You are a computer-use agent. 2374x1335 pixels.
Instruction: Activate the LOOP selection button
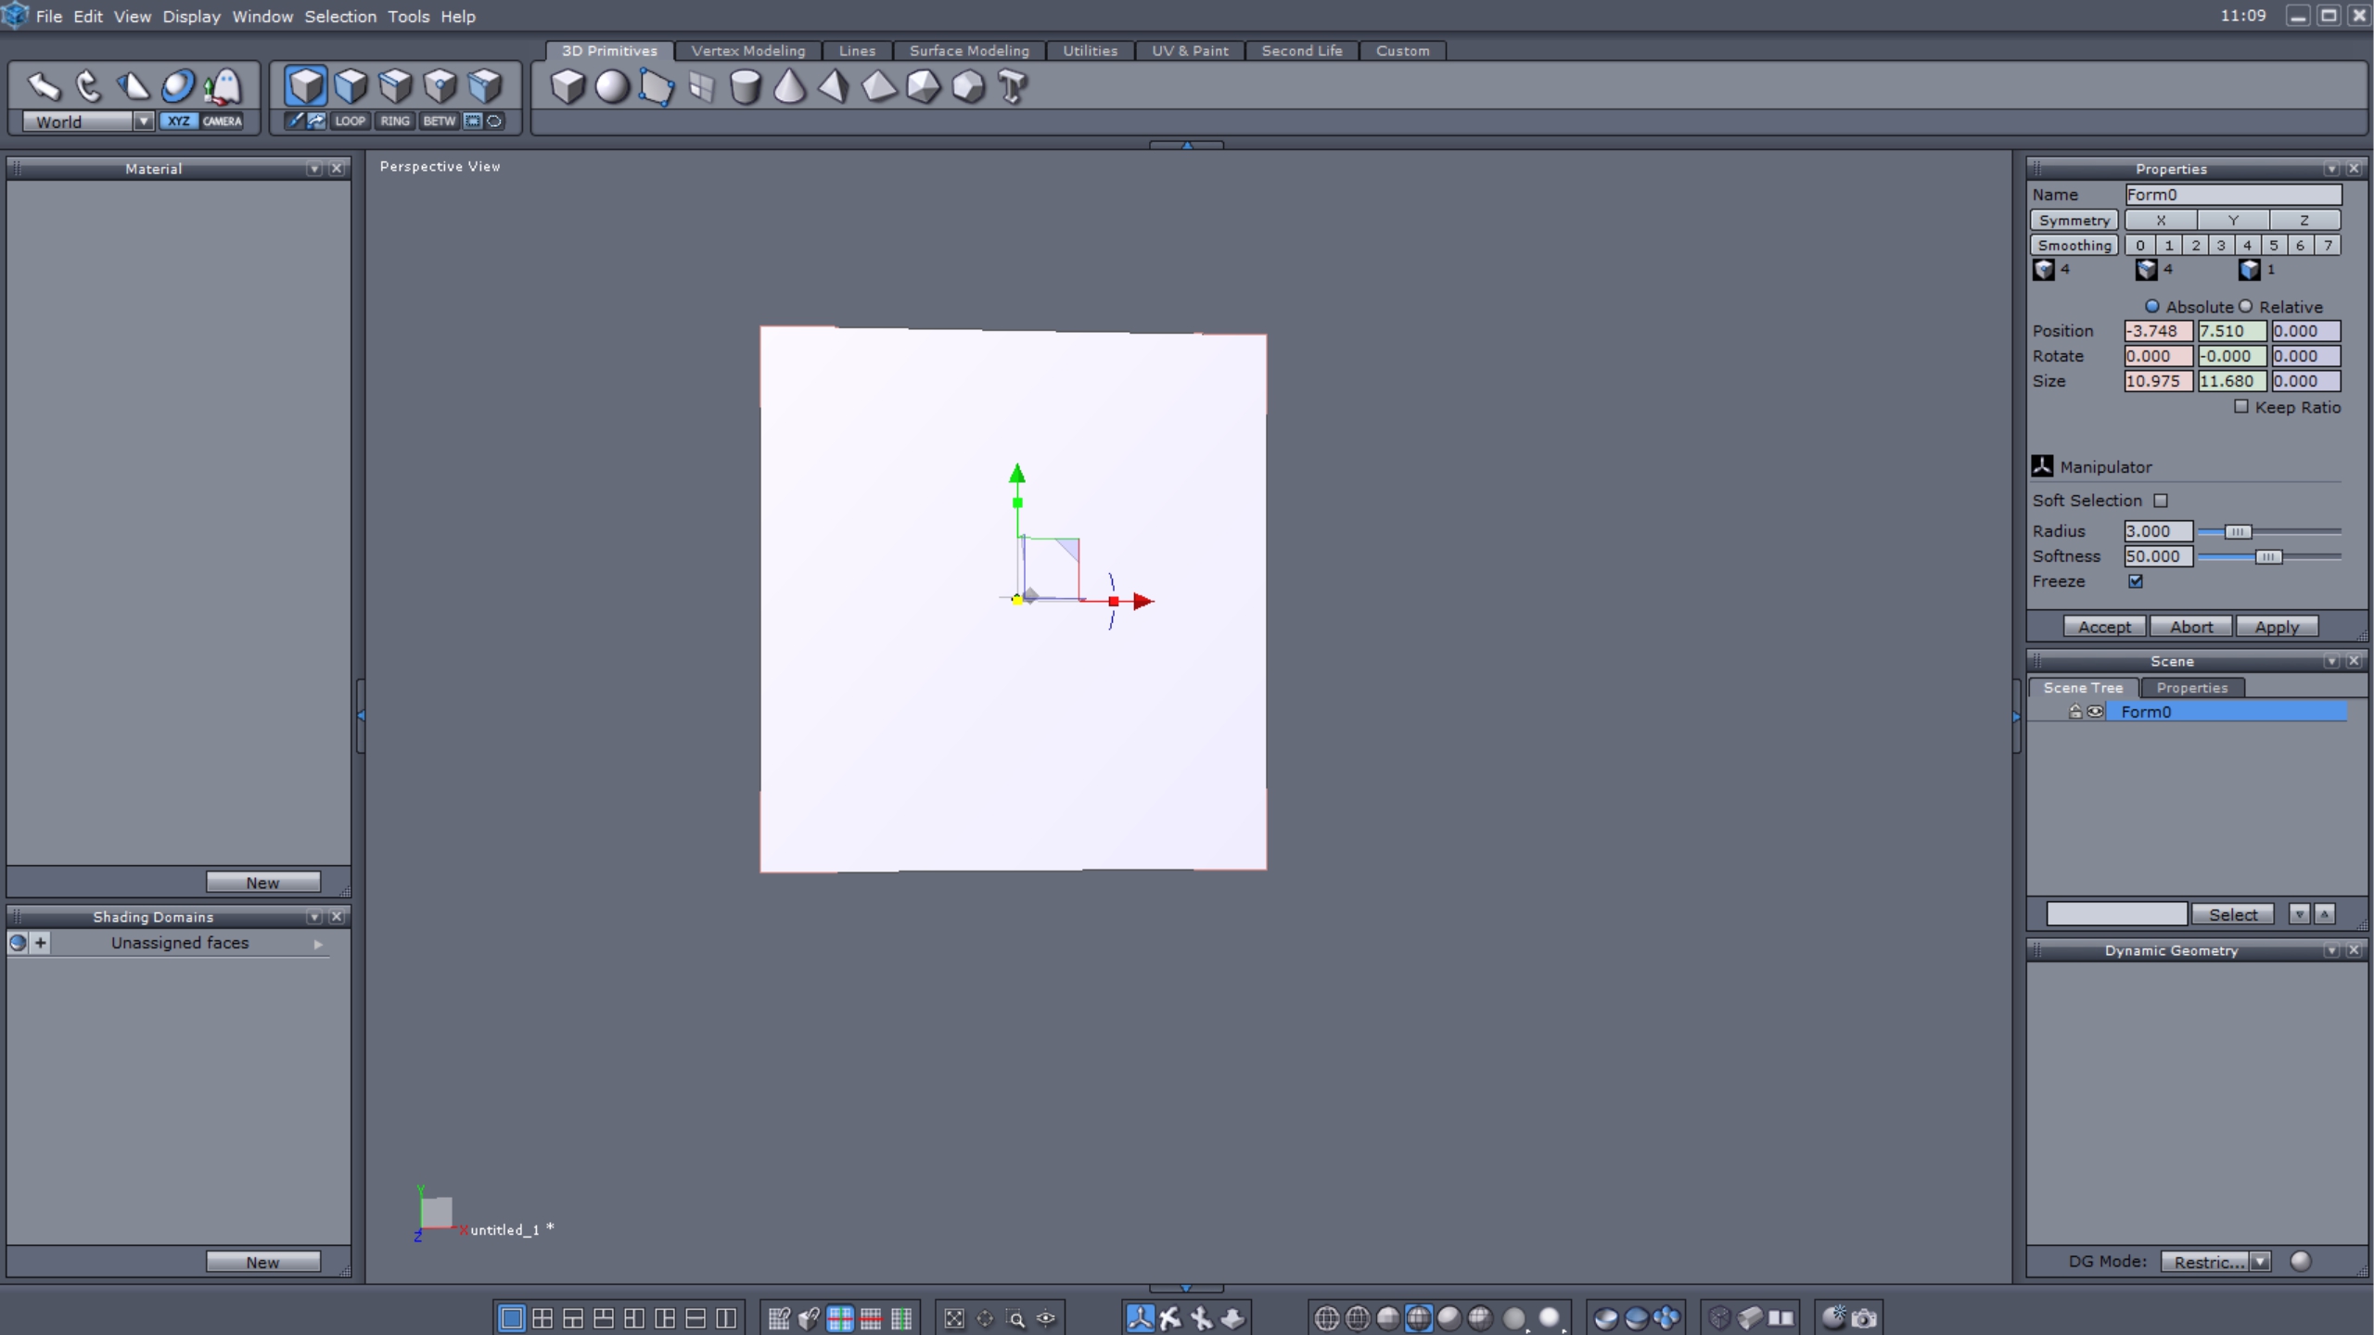(x=350, y=121)
